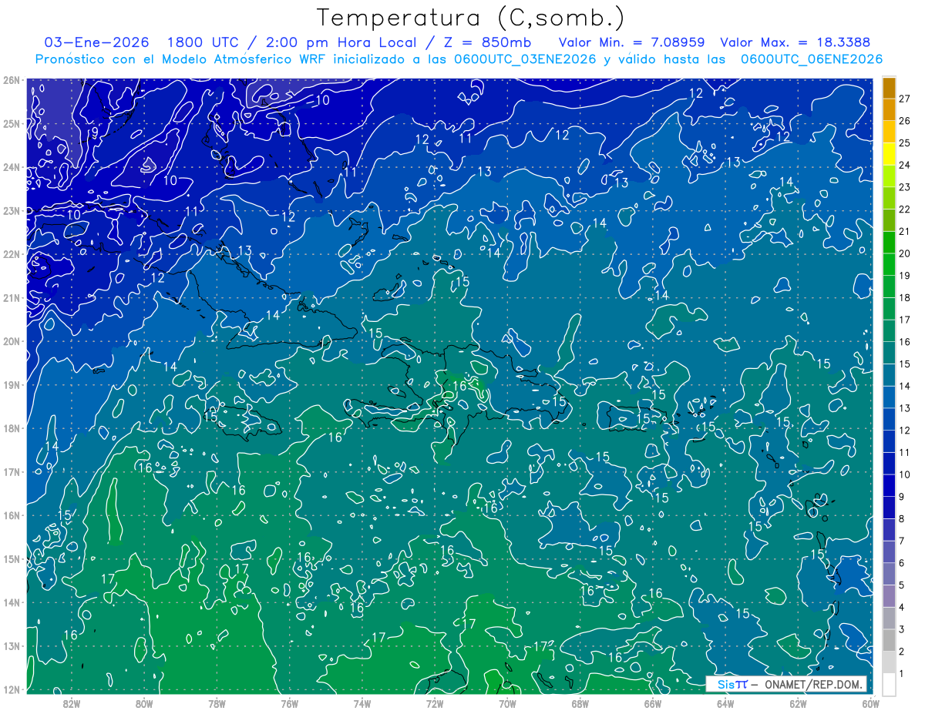This screenshot has height=714, width=925.
Task: Click the "15N" latitude axis label
Action: point(12,558)
